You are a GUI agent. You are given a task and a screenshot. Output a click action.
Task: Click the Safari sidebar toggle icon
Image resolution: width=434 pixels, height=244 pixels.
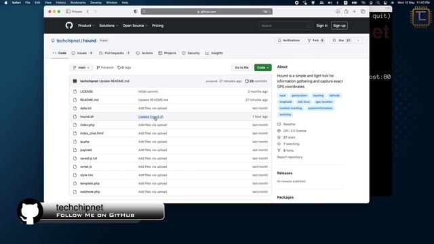(68, 12)
